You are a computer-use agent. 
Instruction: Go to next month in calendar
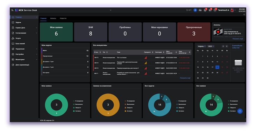(x=227, y=46)
